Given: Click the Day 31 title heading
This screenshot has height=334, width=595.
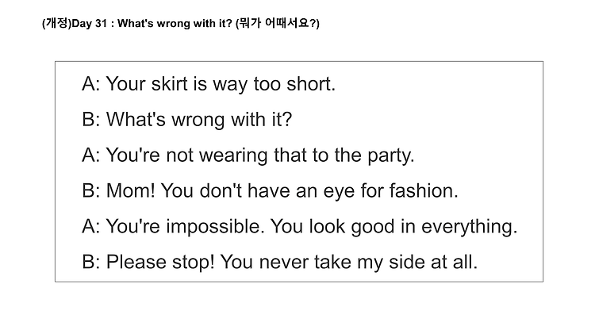Looking at the screenshot, I should [x=181, y=24].
